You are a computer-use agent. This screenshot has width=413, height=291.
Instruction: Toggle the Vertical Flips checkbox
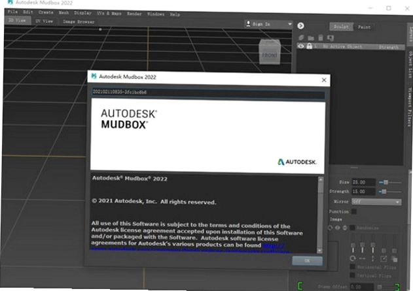[352, 275]
